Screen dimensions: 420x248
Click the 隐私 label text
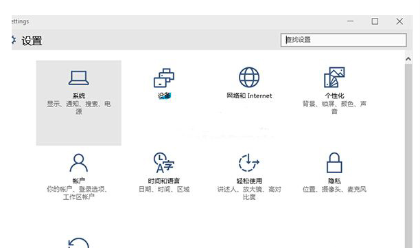point(334,181)
